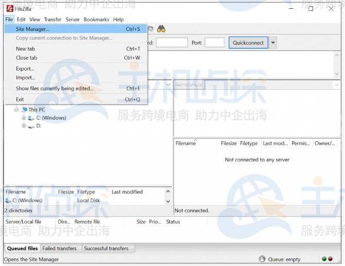Screen dimensions: 345x266
Task: Open the Remote site path dropdown
Action: [x=337, y=85]
